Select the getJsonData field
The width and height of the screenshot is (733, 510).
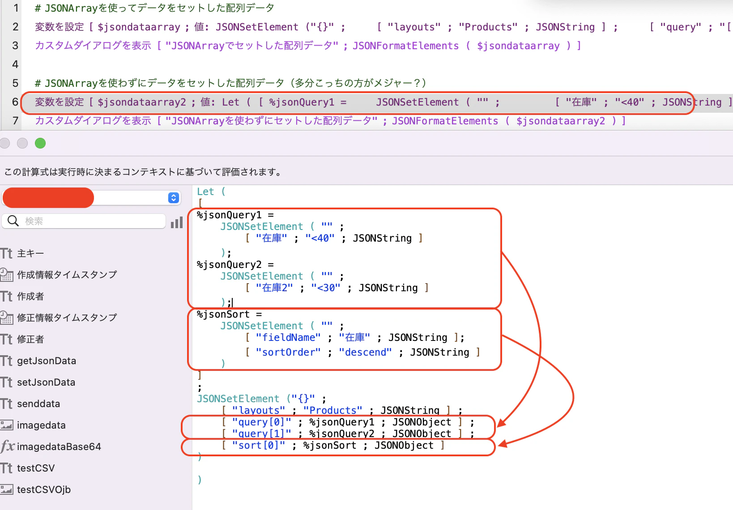47,361
